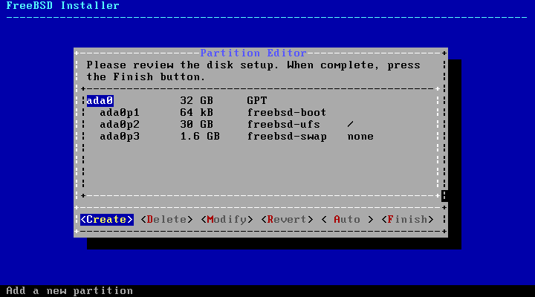Activate the Auto partitioning button
535x297 pixels.
pyautogui.click(x=347, y=219)
